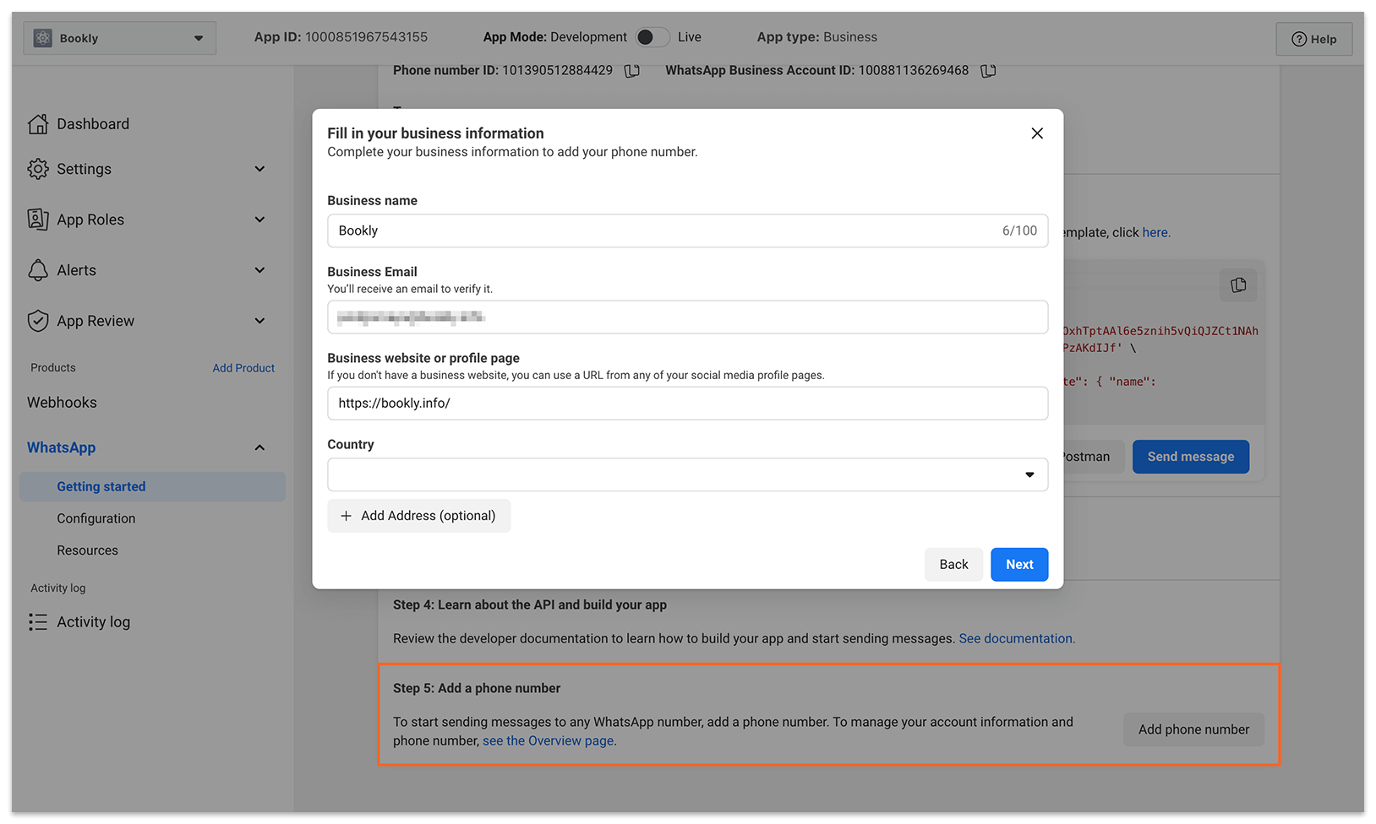Click the Activity log list icon
The image size is (1376, 824).
click(x=38, y=622)
